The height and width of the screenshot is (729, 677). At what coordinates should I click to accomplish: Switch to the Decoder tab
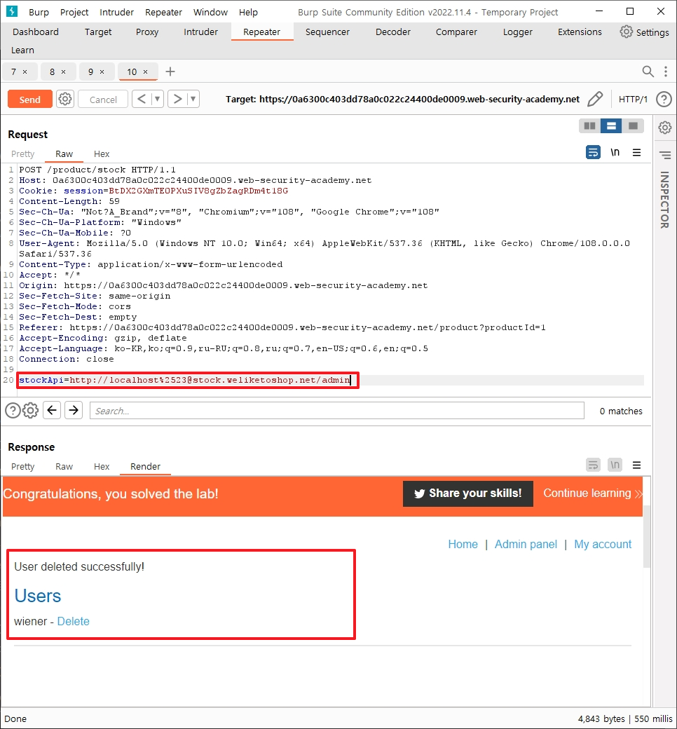click(x=393, y=32)
